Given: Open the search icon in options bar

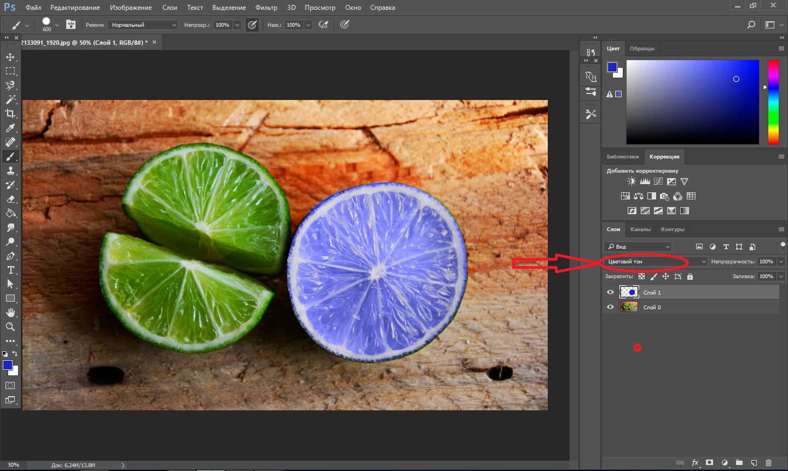Looking at the screenshot, I should tap(751, 25).
